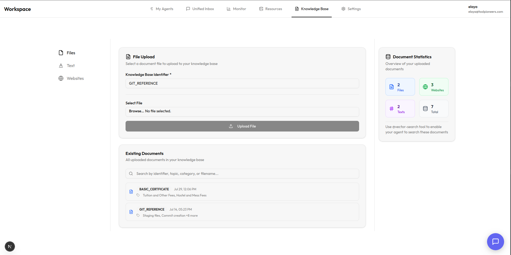Click the Texts hashtag icon
The height and width of the screenshot is (255, 511).
391,108
